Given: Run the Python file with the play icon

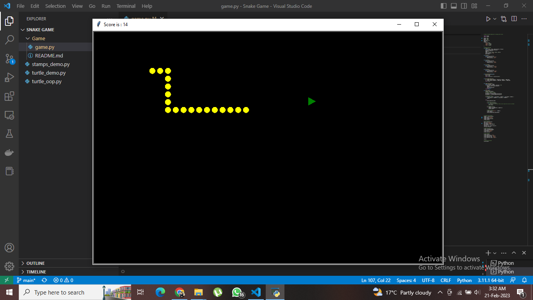Looking at the screenshot, I should 488,18.
